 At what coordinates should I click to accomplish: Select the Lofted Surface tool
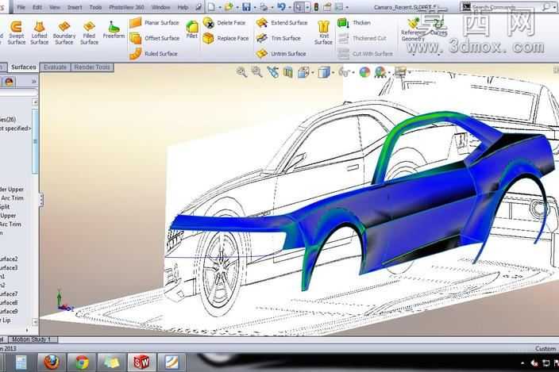click(x=39, y=33)
